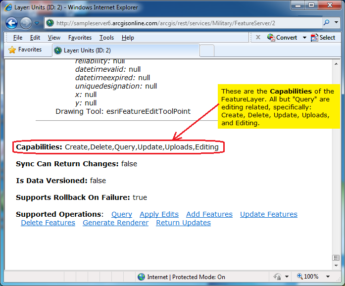Click the URL address bar field
Image resolution: width=345 pixels, height=286 pixels.
[x=183, y=23]
